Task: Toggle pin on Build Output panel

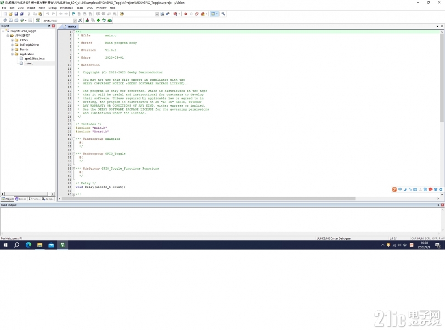Action: (438, 205)
